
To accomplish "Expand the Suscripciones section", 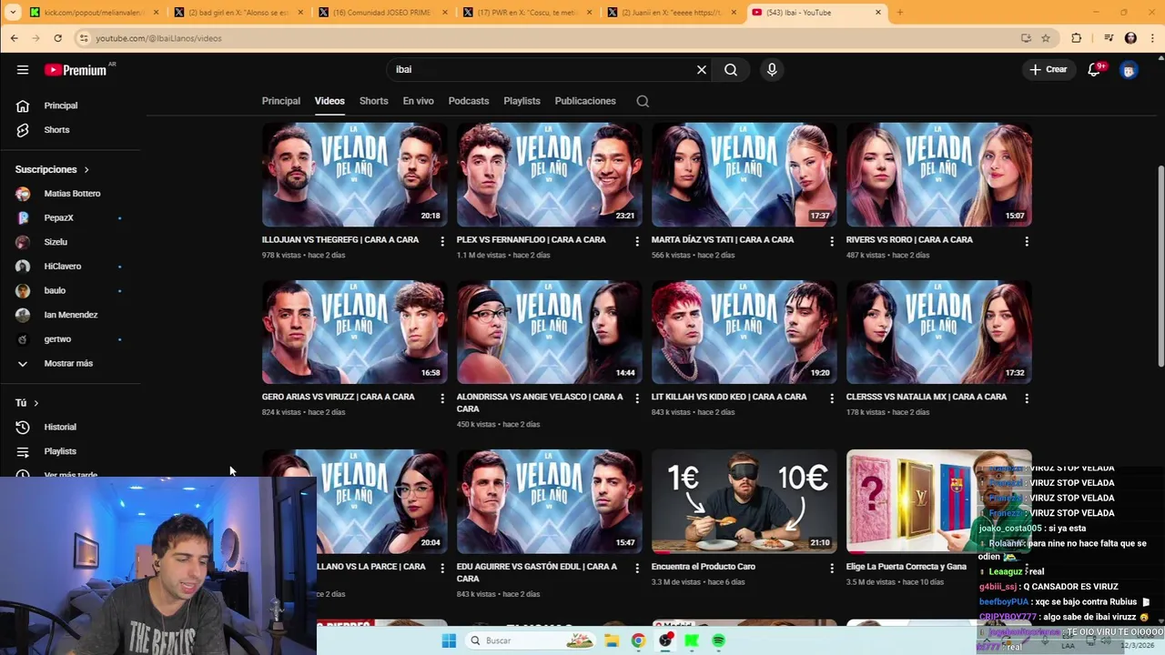I will pos(53,169).
